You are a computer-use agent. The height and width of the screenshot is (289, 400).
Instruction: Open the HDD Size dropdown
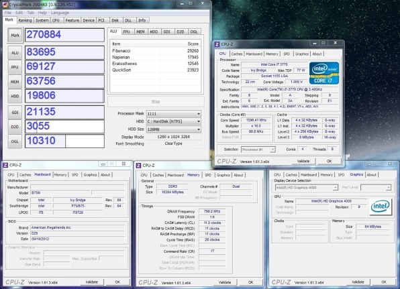click(x=174, y=129)
